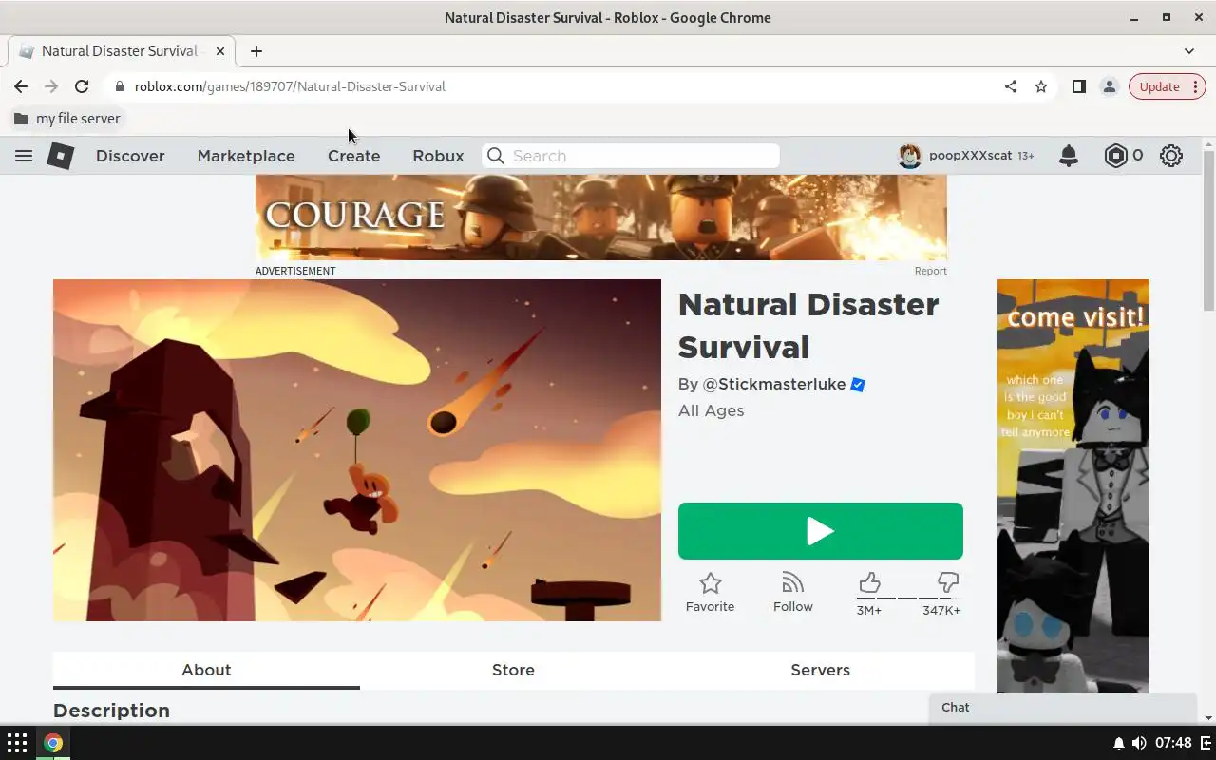Click the 3M+ likes count
The image size is (1216, 760).
point(869,610)
